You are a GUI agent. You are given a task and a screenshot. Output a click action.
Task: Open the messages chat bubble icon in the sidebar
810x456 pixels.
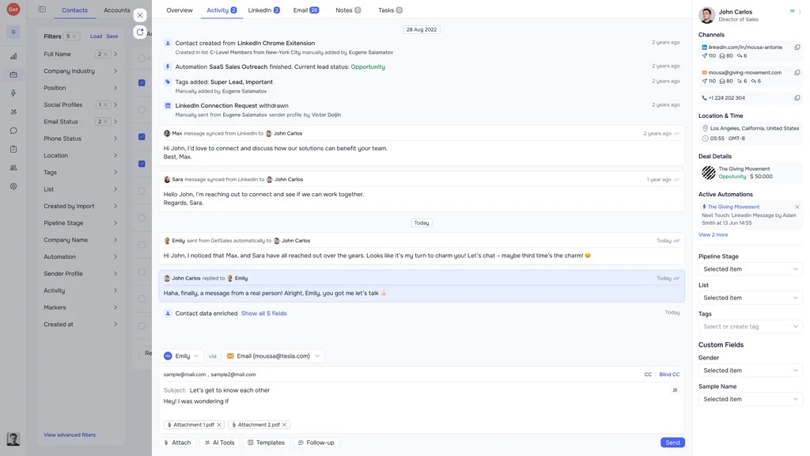tap(13, 131)
